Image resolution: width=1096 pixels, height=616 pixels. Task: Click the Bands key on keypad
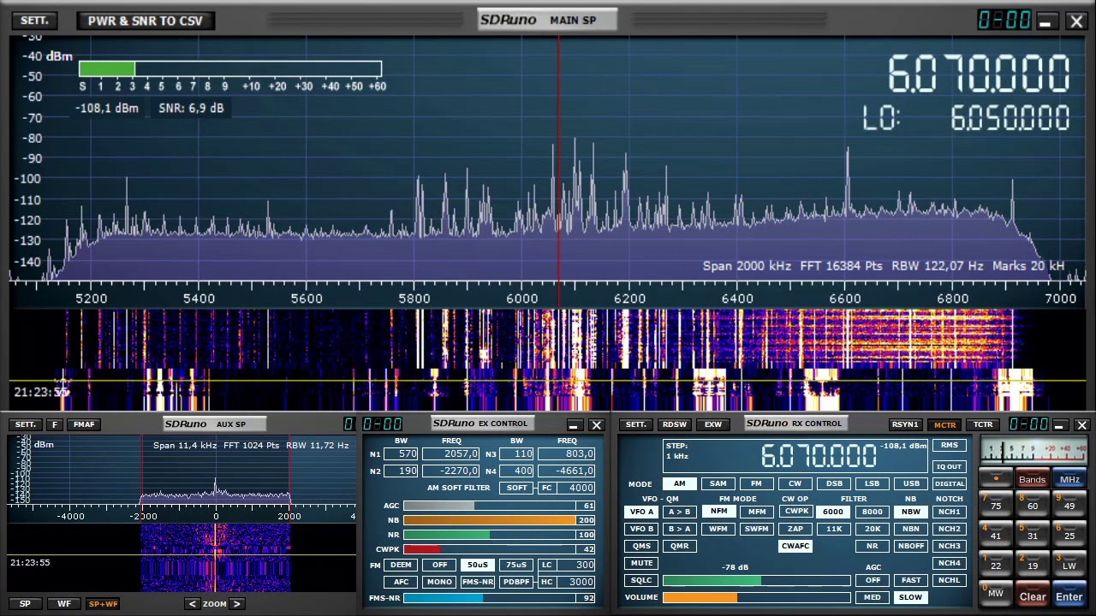[1033, 479]
